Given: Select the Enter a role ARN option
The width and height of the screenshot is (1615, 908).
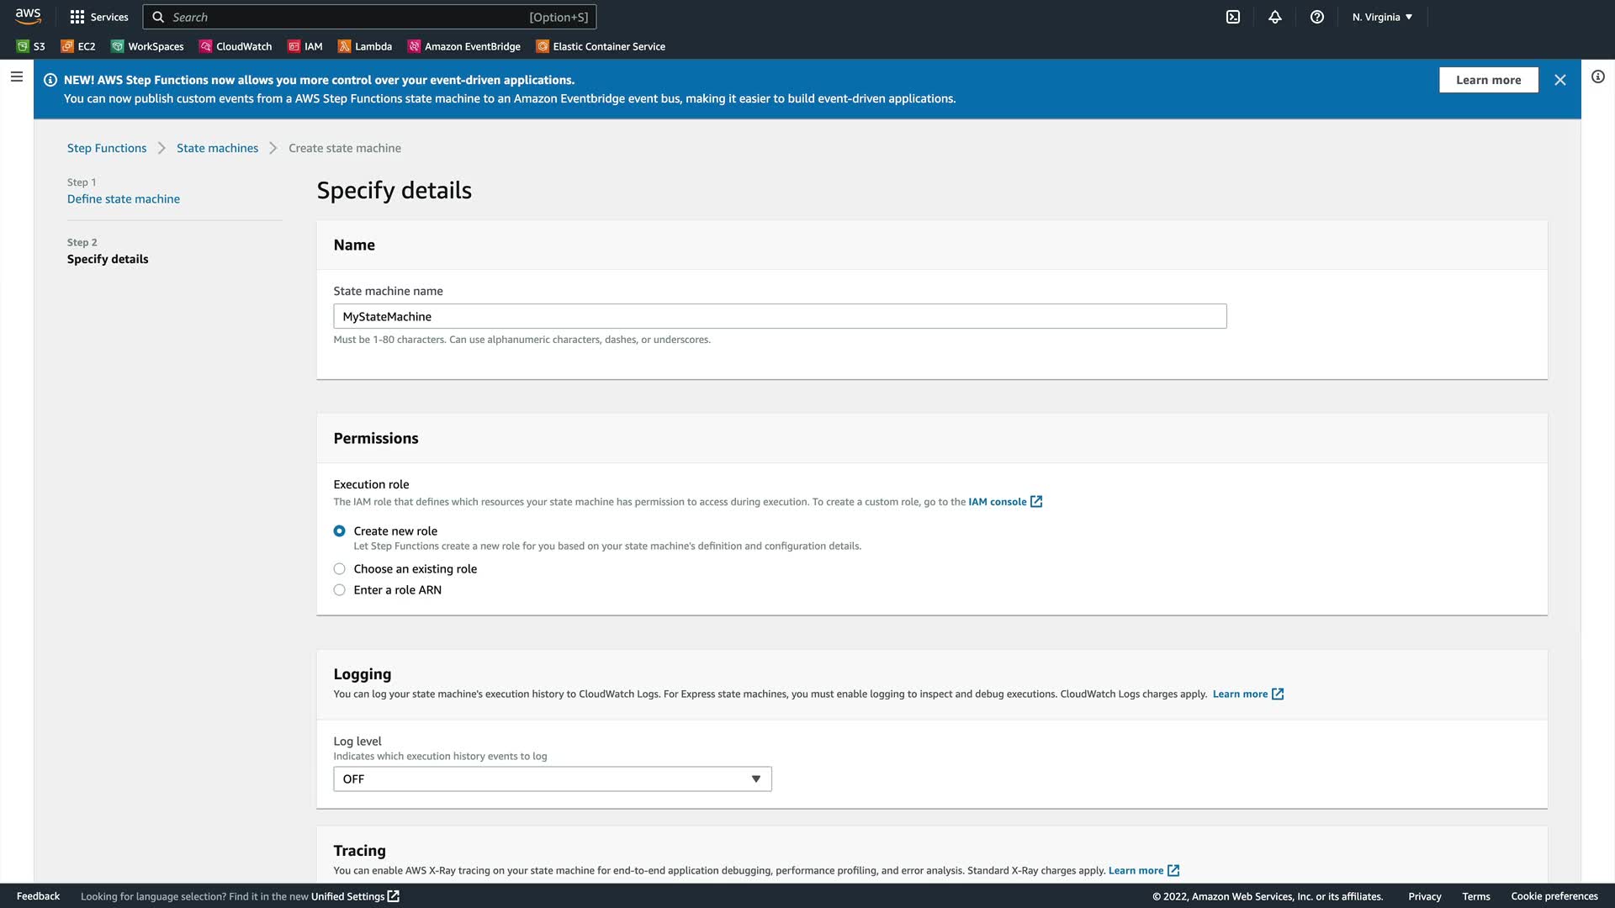Looking at the screenshot, I should (x=340, y=589).
